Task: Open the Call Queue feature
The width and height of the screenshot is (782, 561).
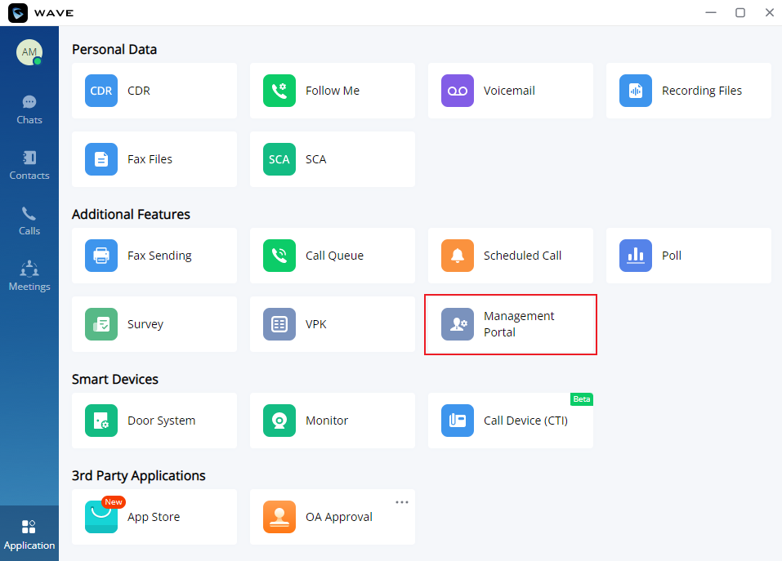Action: click(x=332, y=256)
